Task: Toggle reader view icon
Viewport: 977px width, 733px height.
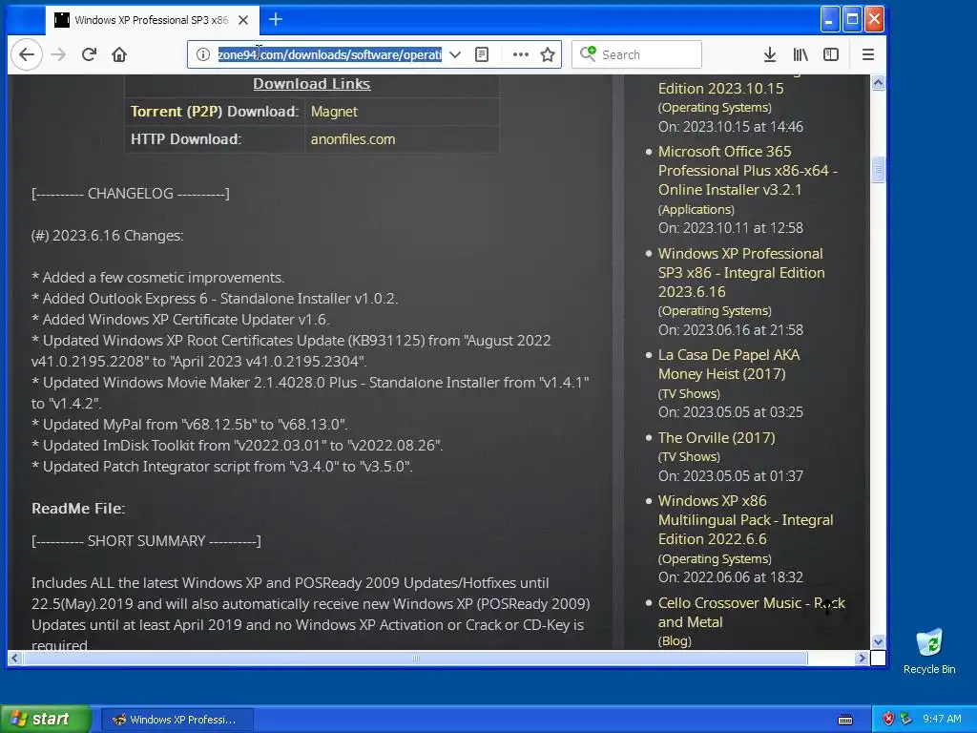Action: [x=482, y=54]
